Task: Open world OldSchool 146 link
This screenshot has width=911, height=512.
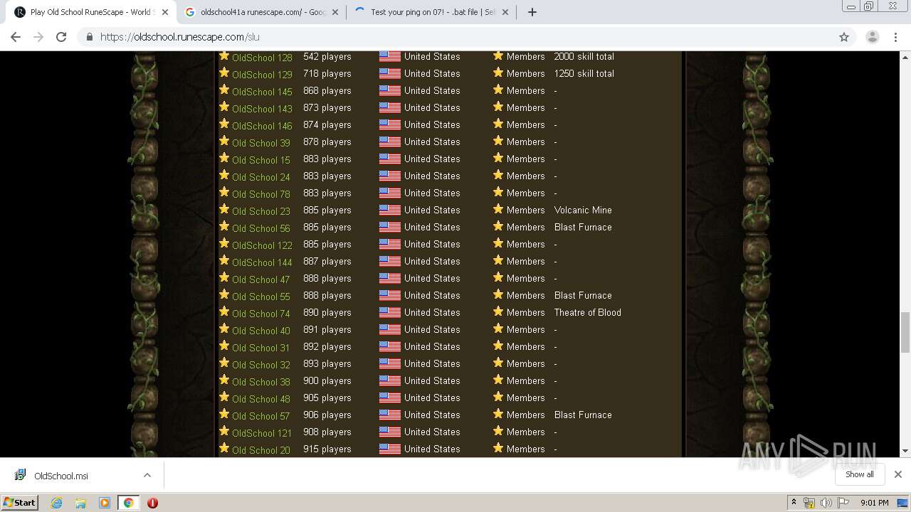Action: 262,125
